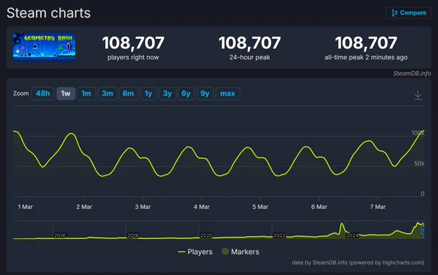Open the SteamDB.info credit link
The width and height of the screenshot is (438, 275).
[x=412, y=73]
